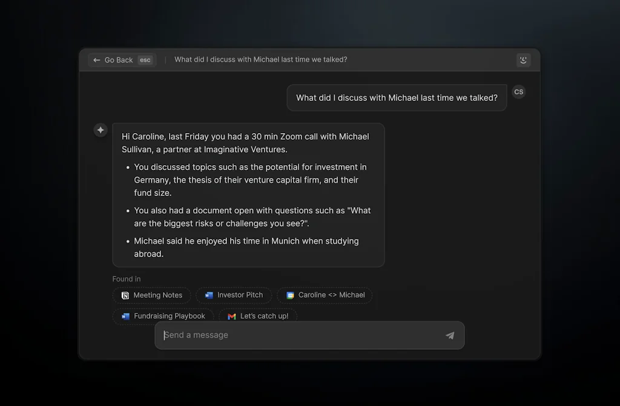The width and height of the screenshot is (620, 406).
Task: Click the app icon on Investor Pitch chip
Action: click(x=208, y=295)
